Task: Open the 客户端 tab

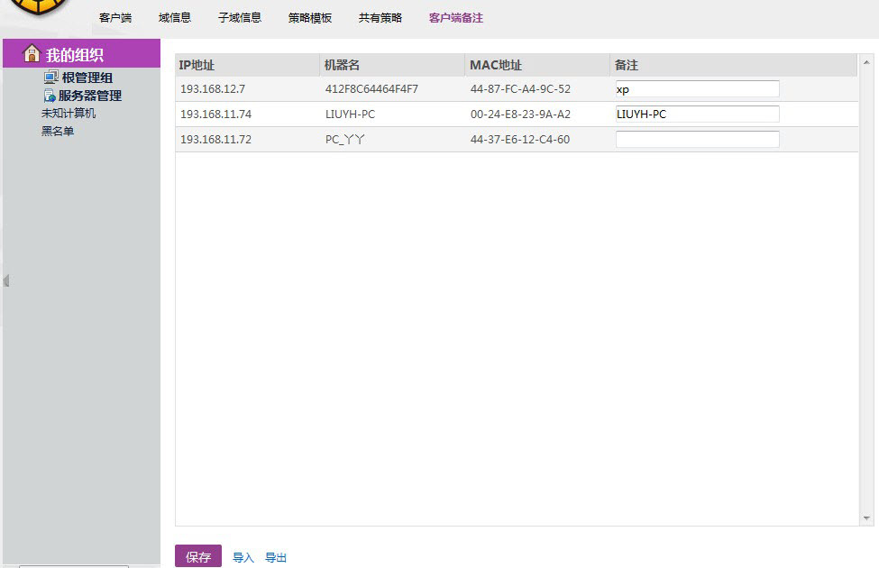Action: (x=115, y=18)
